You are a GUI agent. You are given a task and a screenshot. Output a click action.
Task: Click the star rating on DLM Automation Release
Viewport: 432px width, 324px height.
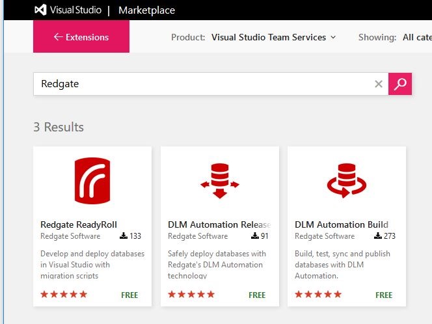tap(191, 295)
